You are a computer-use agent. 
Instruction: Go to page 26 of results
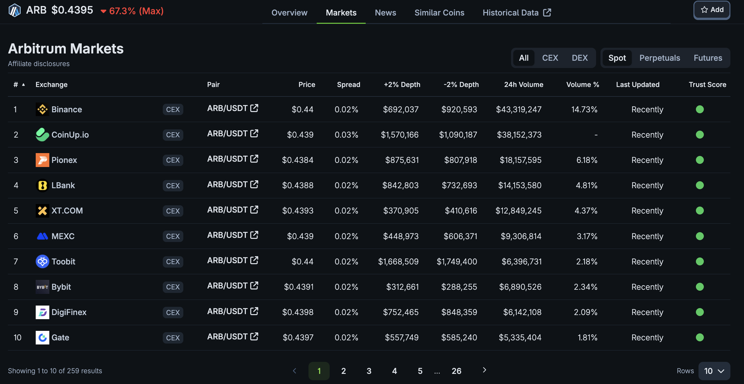point(456,371)
